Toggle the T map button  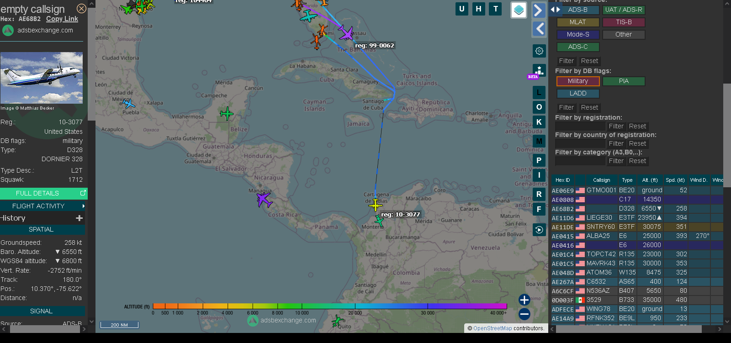496,9
